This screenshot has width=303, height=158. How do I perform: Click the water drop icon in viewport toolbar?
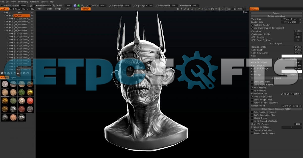(188, 9)
